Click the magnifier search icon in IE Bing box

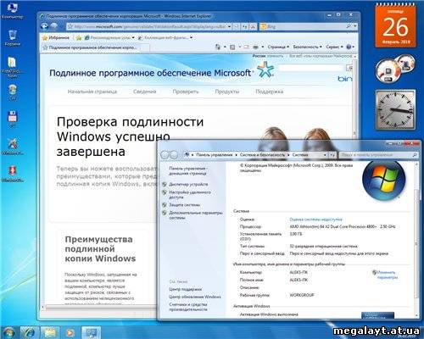pos(349,26)
